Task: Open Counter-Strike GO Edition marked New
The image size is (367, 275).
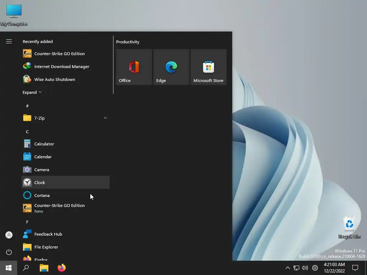Action: 66,208
